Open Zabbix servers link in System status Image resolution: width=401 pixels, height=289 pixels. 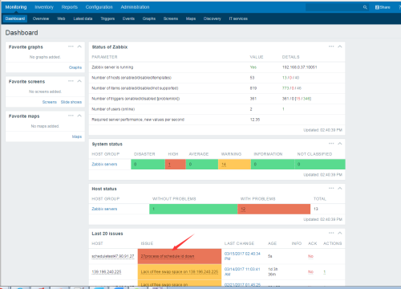pyautogui.click(x=104, y=164)
